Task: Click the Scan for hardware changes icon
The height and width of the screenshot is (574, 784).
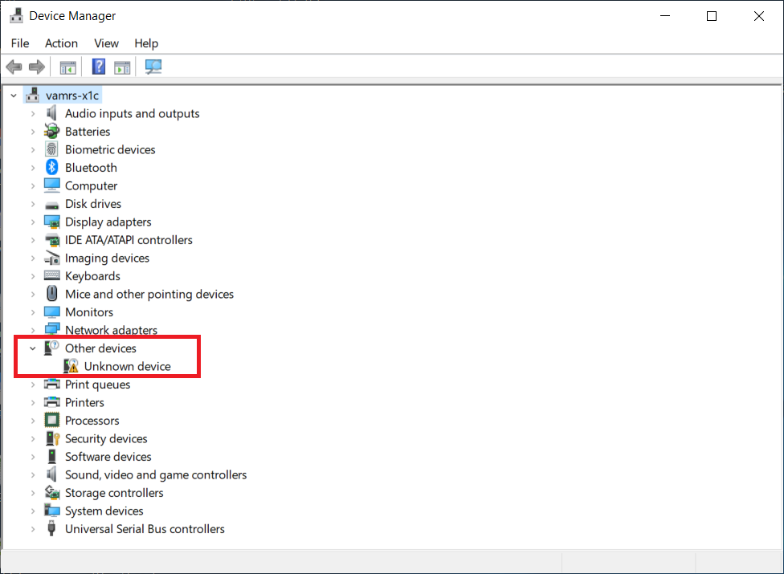Action: pyautogui.click(x=153, y=67)
